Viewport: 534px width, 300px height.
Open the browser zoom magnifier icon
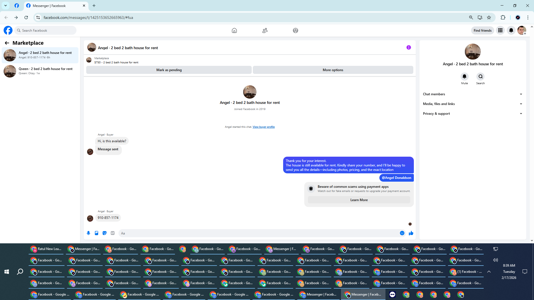(x=471, y=17)
